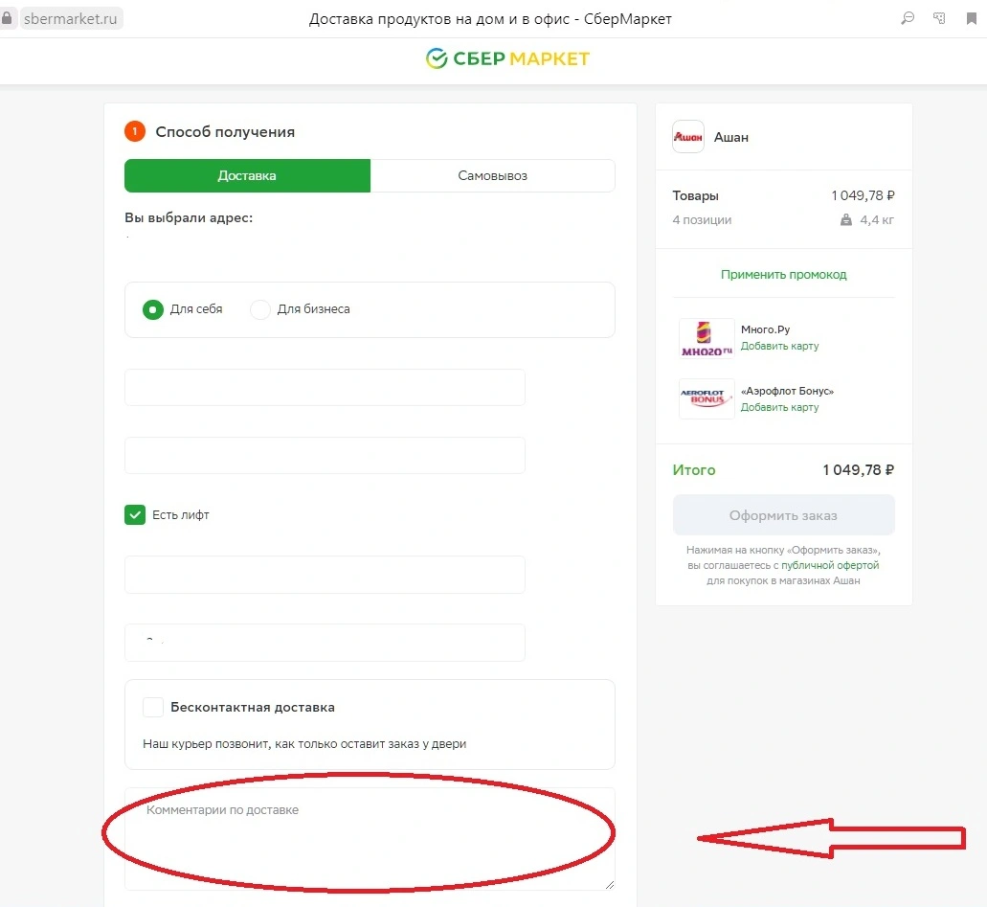Click the weight icon beside 4,4 кг
Viewport: 987px width, 907px height.
point(846,220)
